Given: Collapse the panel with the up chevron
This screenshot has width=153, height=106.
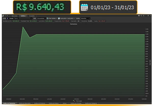Looking at the screenshot, I should pos(4,16).
